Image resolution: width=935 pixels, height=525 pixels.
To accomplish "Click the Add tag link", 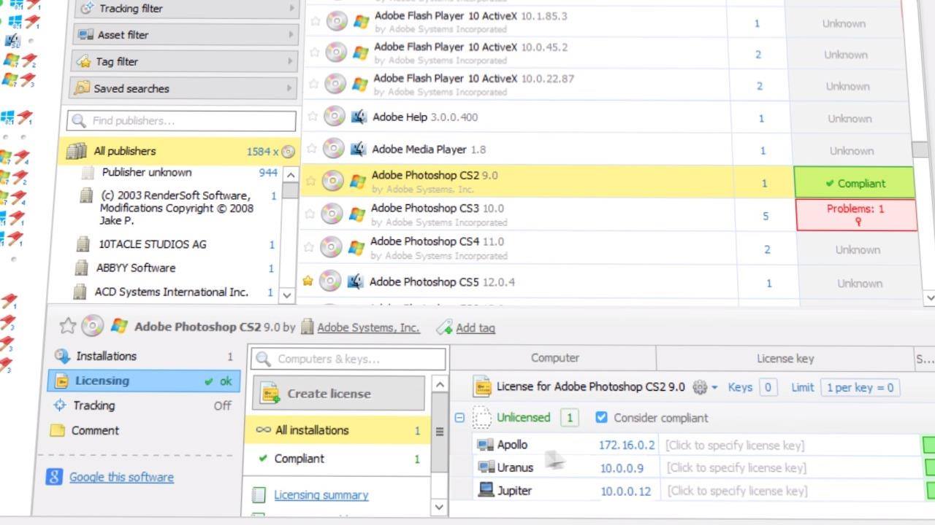I will point(476,328).
